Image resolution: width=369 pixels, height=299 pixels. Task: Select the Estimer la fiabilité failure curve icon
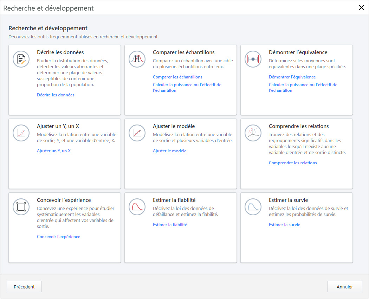137,207
